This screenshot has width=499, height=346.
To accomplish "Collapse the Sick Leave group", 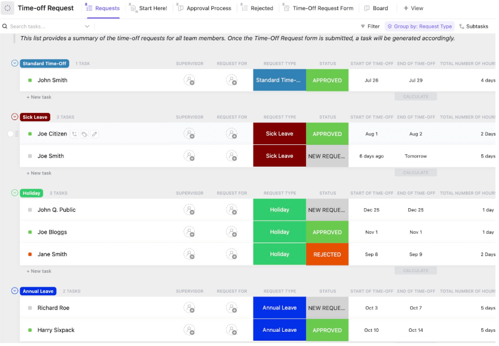I will [15, 117].
